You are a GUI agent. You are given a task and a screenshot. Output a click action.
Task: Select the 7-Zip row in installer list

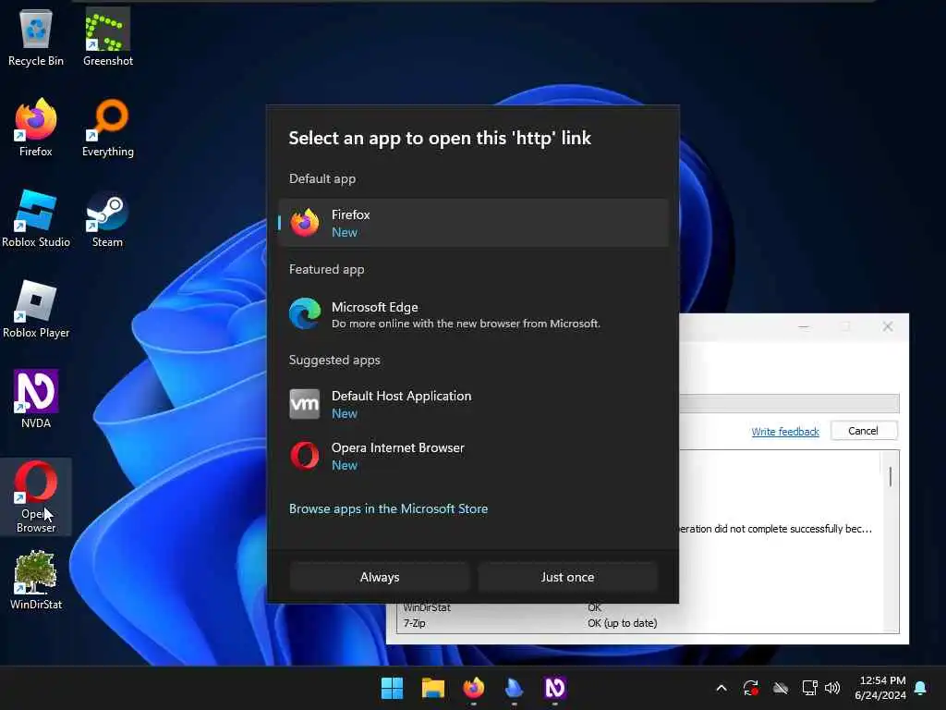[639, 623]
